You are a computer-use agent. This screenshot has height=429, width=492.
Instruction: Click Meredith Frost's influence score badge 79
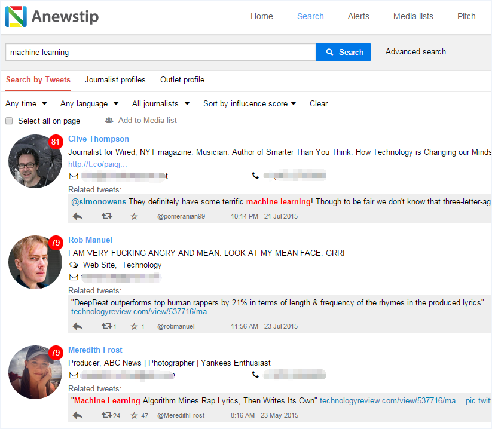56,353
